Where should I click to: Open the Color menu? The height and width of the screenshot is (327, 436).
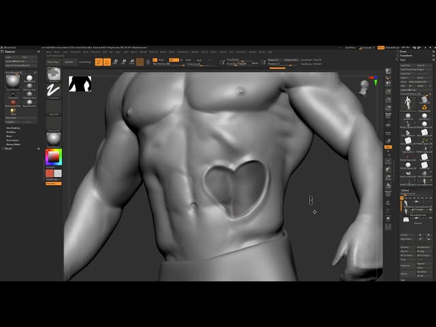click(x=65, y=52)
